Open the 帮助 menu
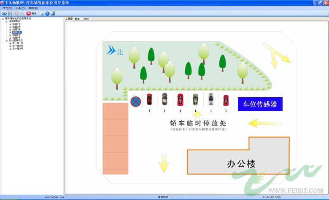Image resolution: width=329 pixels, height=200 pixels. pyautogui.click(x=33, y=8)
